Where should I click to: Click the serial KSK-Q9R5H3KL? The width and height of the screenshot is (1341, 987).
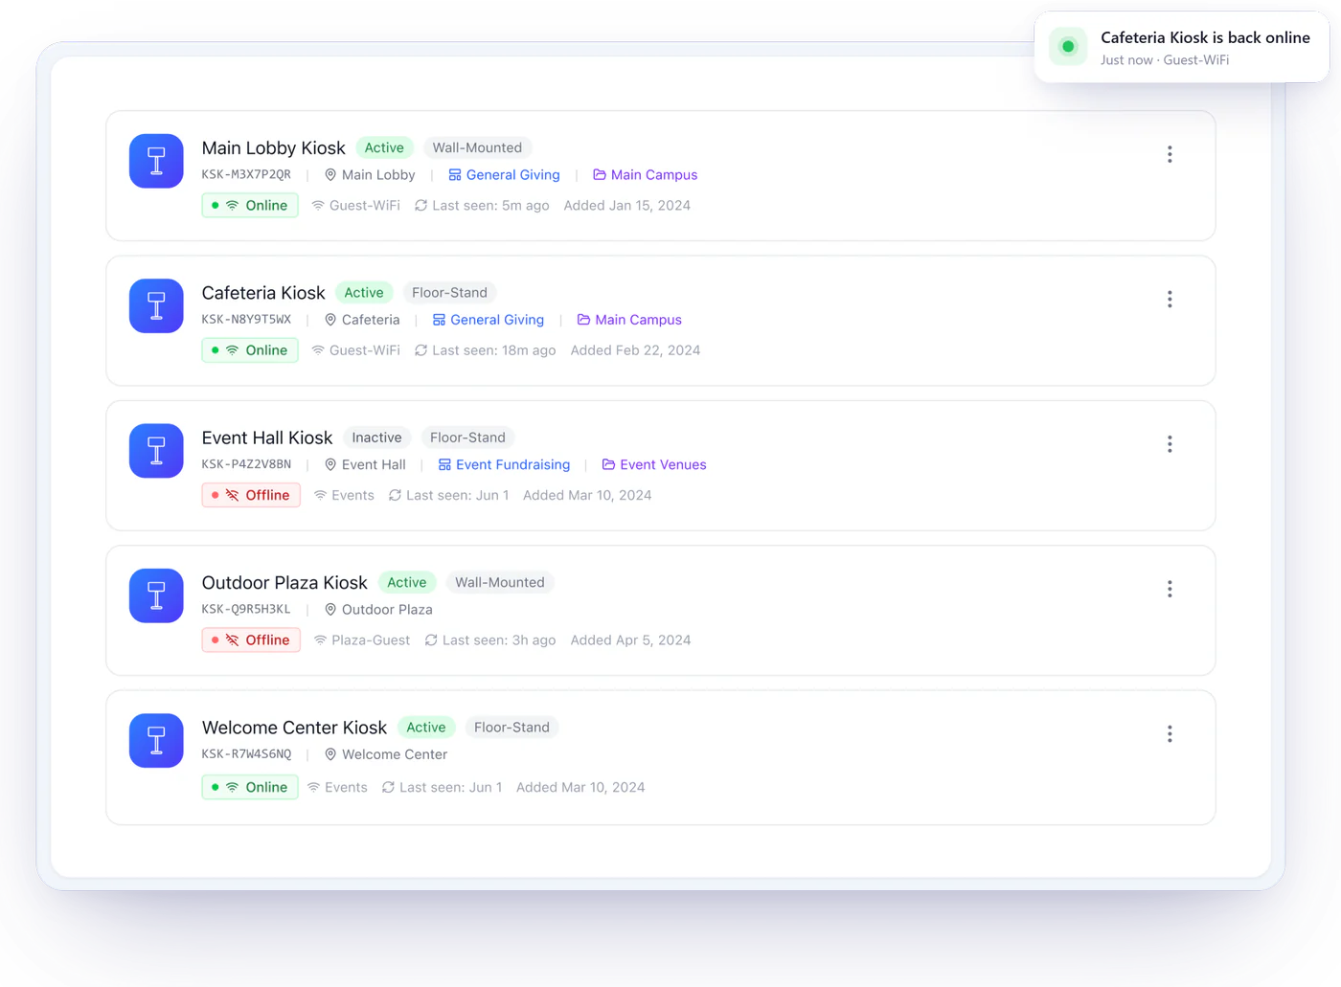click(246, 609)
